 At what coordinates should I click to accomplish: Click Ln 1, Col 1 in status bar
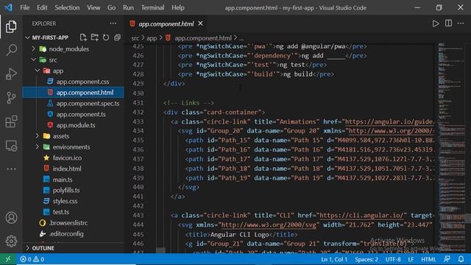tap(334, 259)
